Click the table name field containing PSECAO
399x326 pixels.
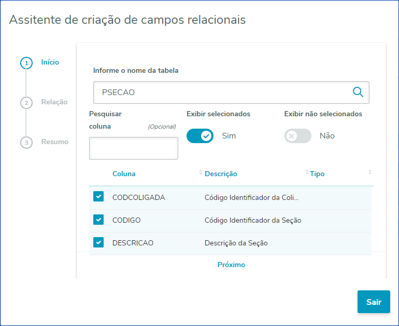[x=223, y=92]
